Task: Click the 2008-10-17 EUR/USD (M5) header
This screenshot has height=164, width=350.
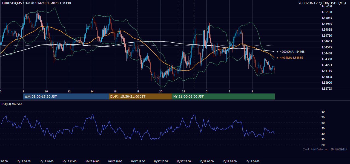Action: [322, 3]
